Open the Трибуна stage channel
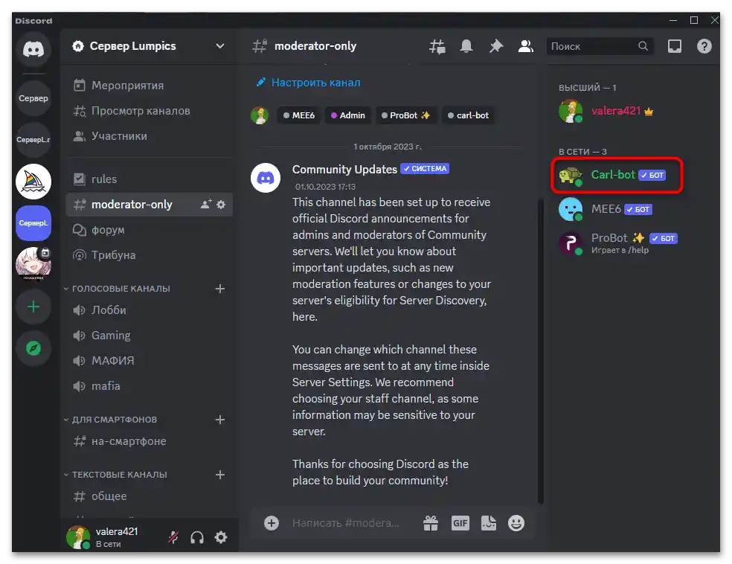Viewport: 732px width, 564px height. (150, 255)
